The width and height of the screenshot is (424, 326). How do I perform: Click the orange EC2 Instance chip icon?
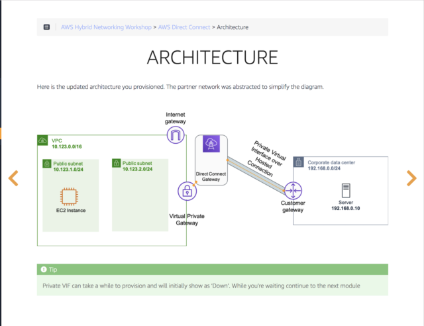(70, 197)
